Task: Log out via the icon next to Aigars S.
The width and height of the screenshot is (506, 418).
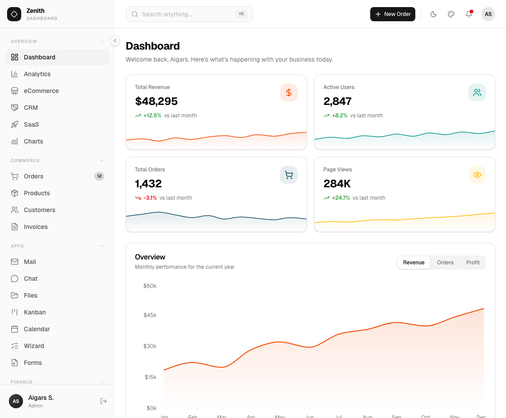Action: click(x=103, y=401)
